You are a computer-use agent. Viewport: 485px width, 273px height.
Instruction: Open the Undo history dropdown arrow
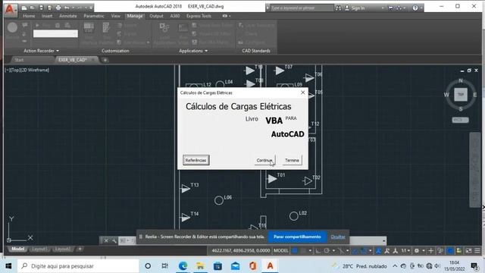click(73, 8)
